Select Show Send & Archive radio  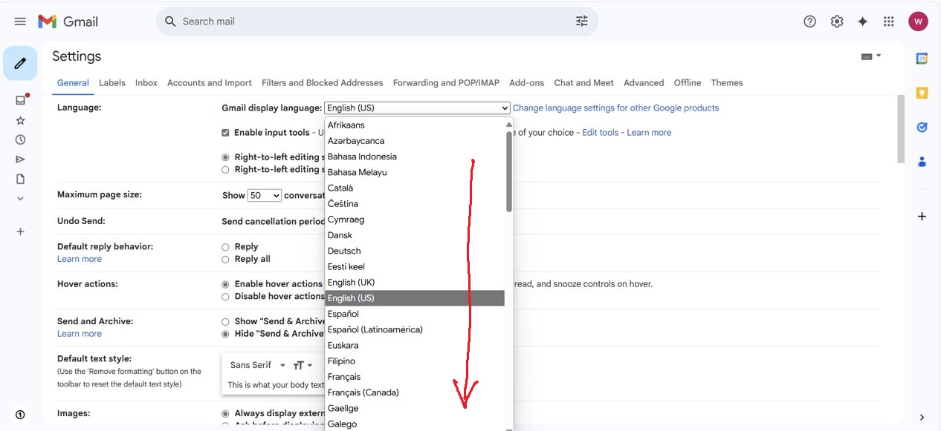[x=225, y=322]
